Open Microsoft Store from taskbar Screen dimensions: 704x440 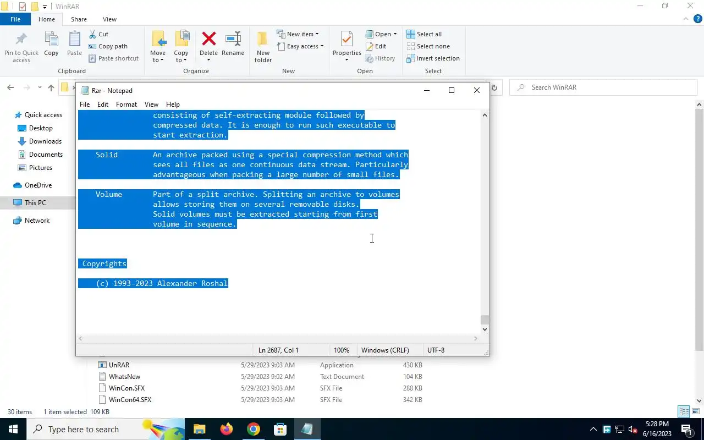(280, 429)
